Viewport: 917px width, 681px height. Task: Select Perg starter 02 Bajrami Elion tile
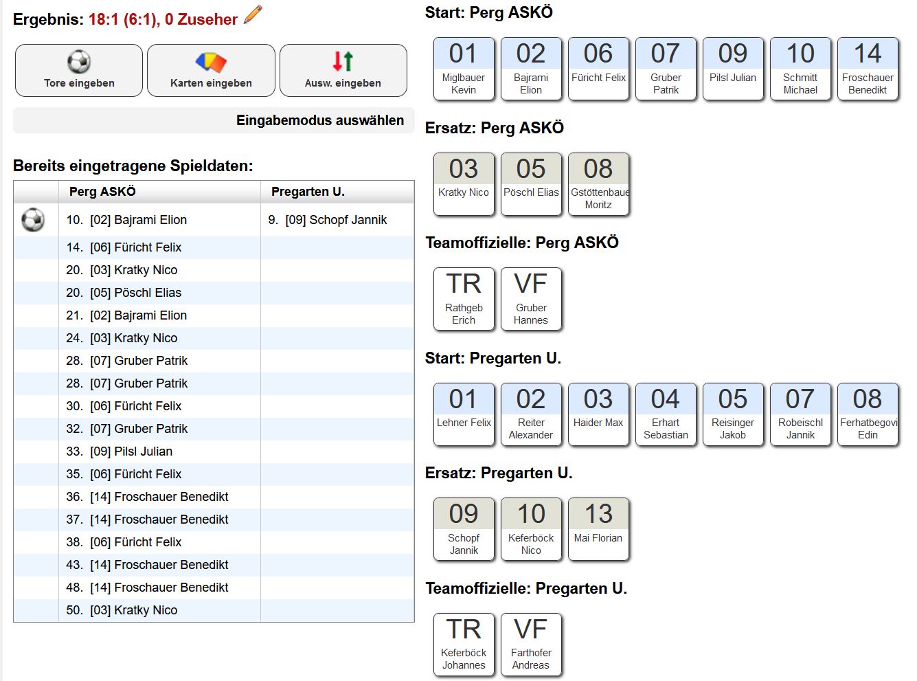tap(531, 69)
